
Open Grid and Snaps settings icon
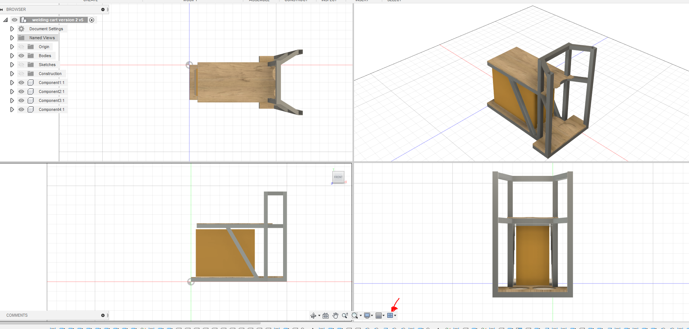pos(379,316)
